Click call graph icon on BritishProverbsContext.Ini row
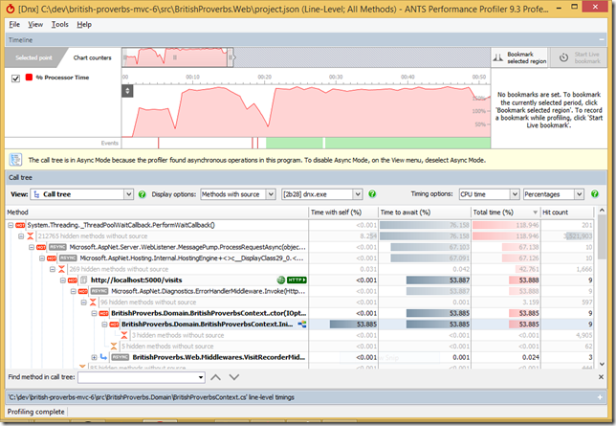Screen dimensions: 616x426 [301, 325]
